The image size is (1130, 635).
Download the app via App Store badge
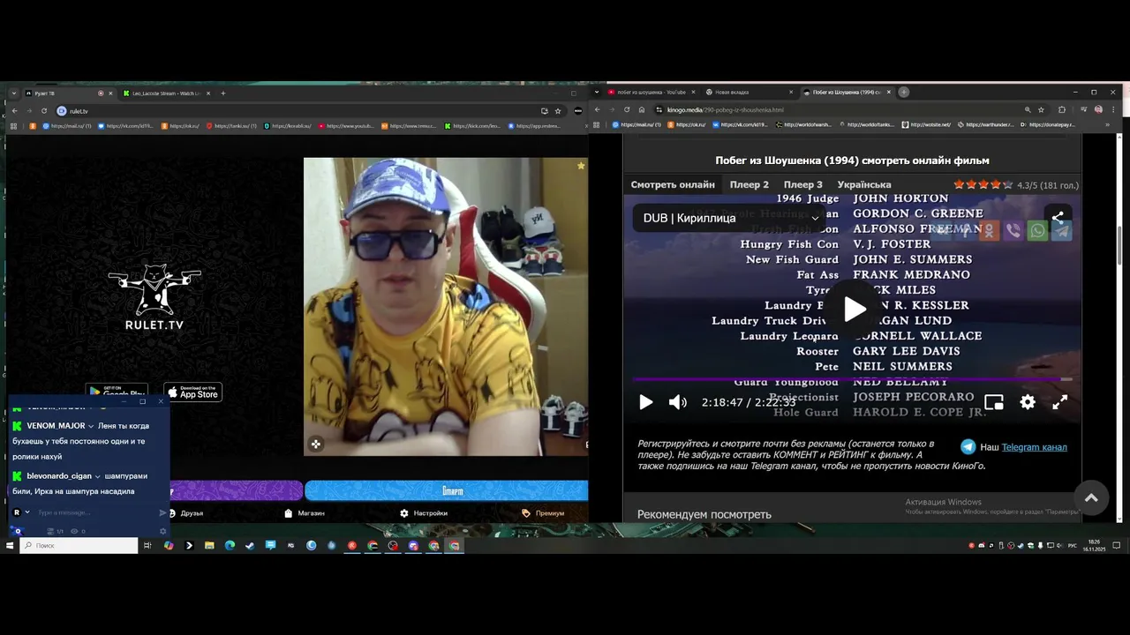tap(192, 392)
